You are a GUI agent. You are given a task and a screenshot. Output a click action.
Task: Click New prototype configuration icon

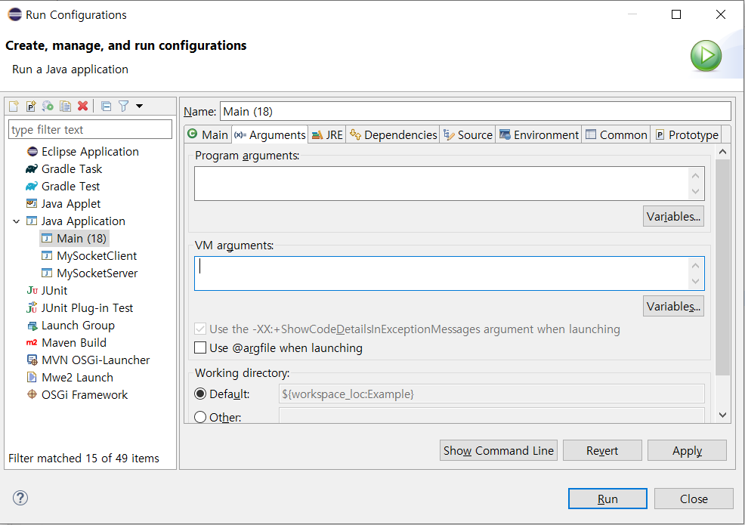(x=31, y=106)
